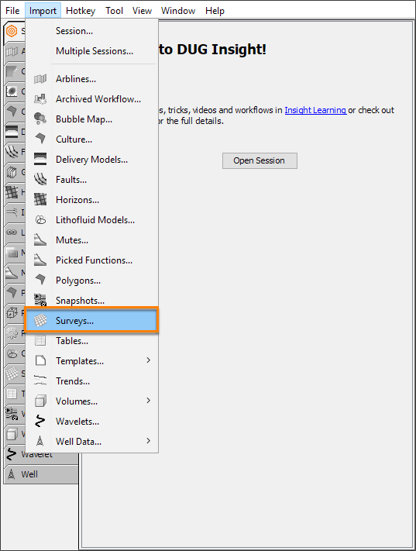This screenshot has width=416, height=551.
Task: Select Horizons... import option
Action: [91, 200]
